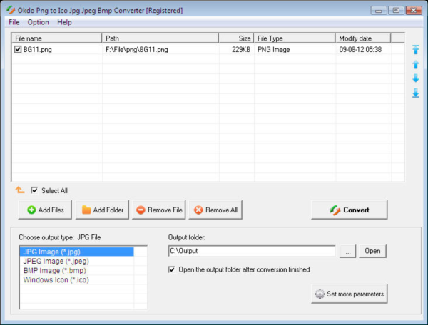Open the File menu
Viewport: 428px width, 325px height.
14,22
